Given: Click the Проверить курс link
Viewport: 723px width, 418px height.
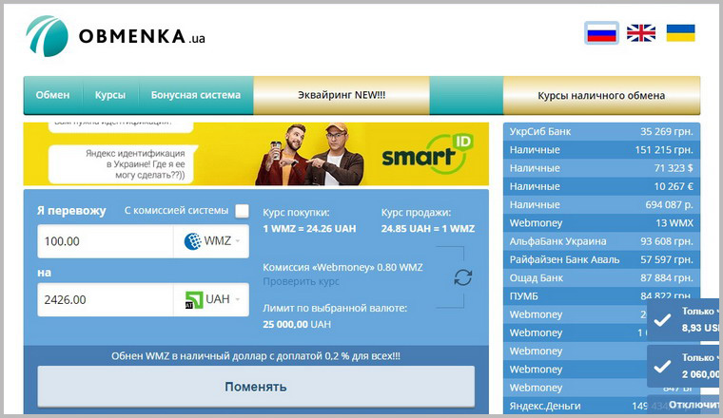Looking at the screenshot, I should point(301,281).
